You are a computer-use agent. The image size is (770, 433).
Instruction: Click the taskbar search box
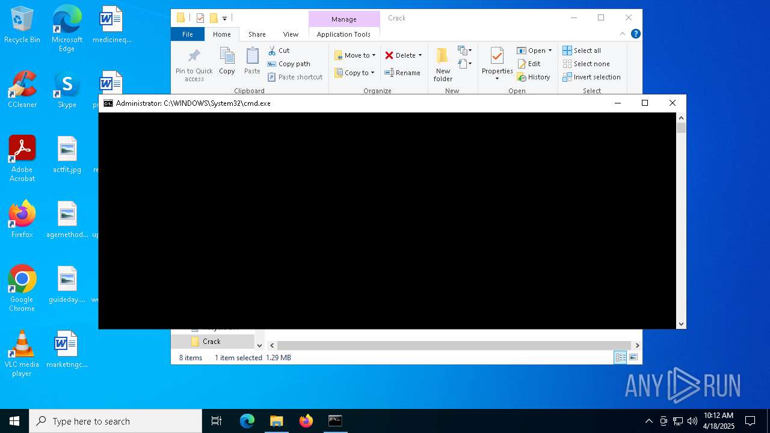[115, 421]
